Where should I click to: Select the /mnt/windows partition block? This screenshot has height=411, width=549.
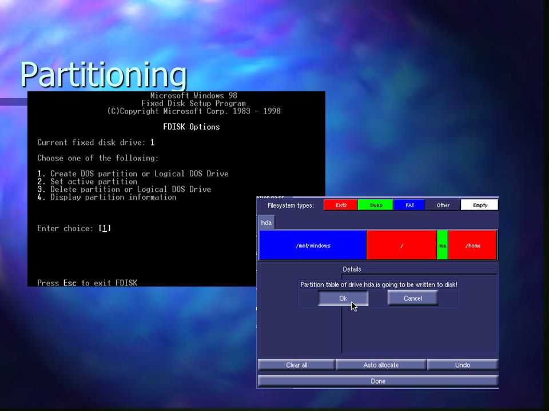313,245
